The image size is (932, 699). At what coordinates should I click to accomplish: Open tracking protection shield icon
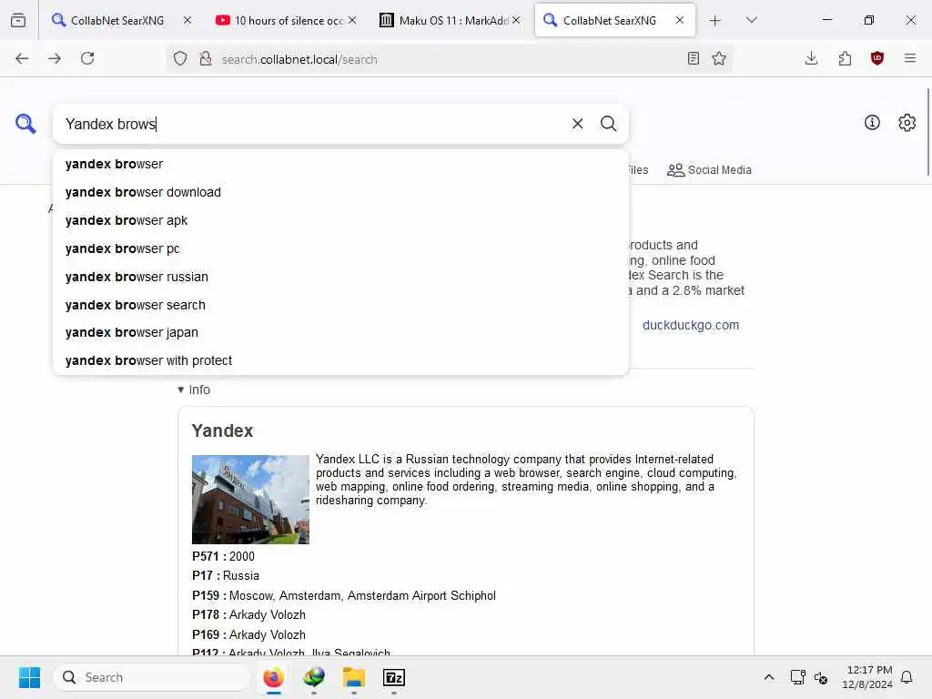pyautogui.click(x=180, y=58)
